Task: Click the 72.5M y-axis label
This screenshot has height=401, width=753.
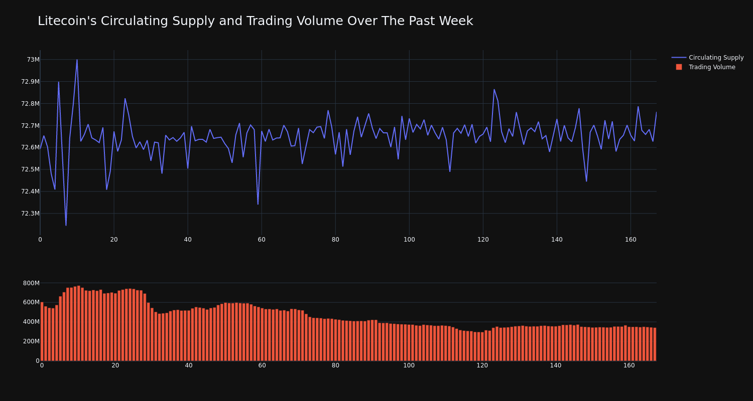Action: pos(30,169)
